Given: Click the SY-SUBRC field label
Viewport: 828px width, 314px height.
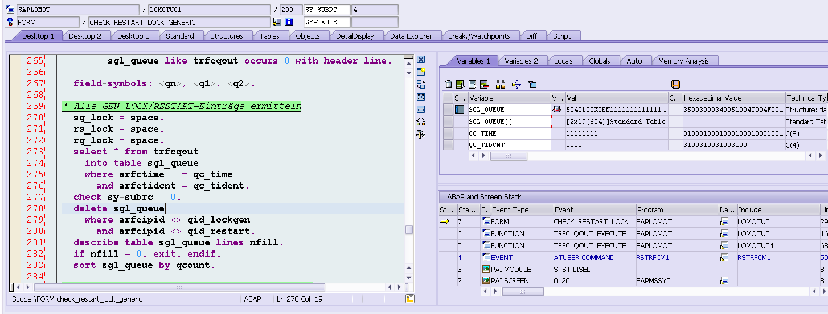Looking at the screenshot, I should (326, 10).
